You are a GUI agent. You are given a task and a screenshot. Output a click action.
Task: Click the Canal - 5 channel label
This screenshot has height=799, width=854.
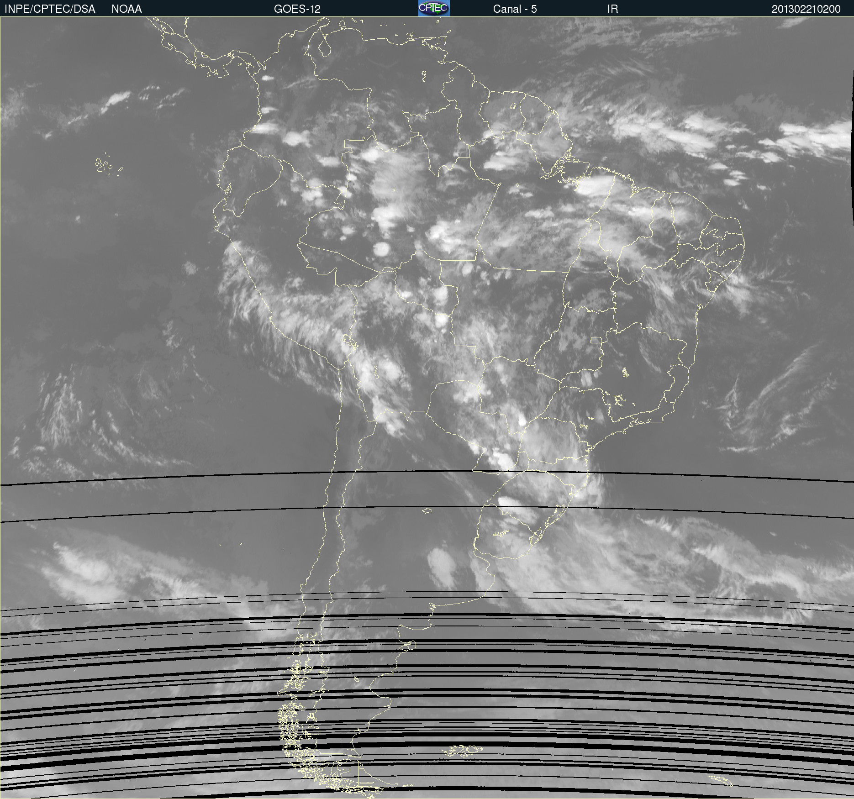point(515,9)
